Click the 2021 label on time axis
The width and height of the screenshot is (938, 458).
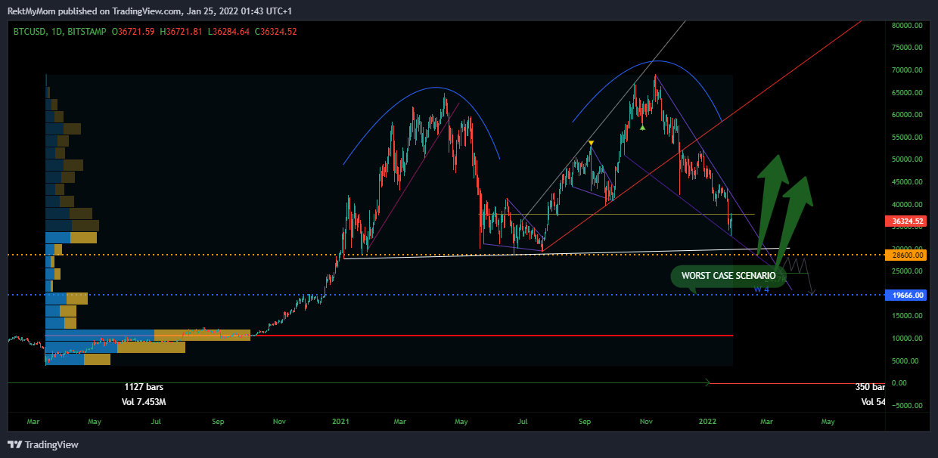point(340,420)
